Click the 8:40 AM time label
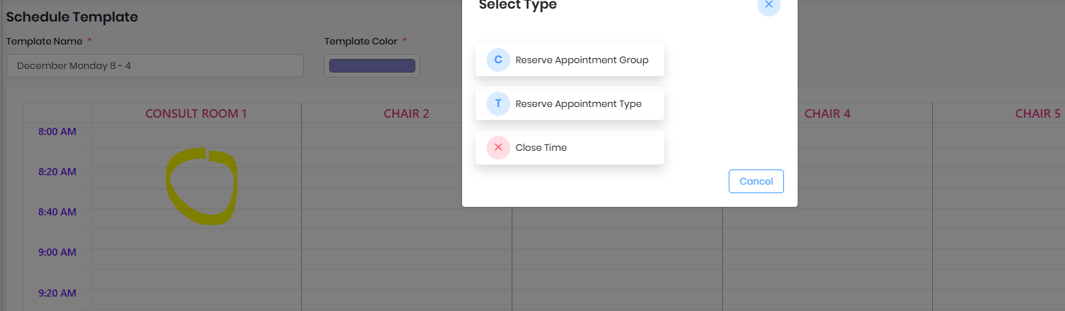This screenshot has width=1065, height=311. 57,213
